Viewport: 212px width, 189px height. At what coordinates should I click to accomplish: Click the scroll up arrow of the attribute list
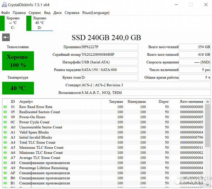[x=208, y=102]
